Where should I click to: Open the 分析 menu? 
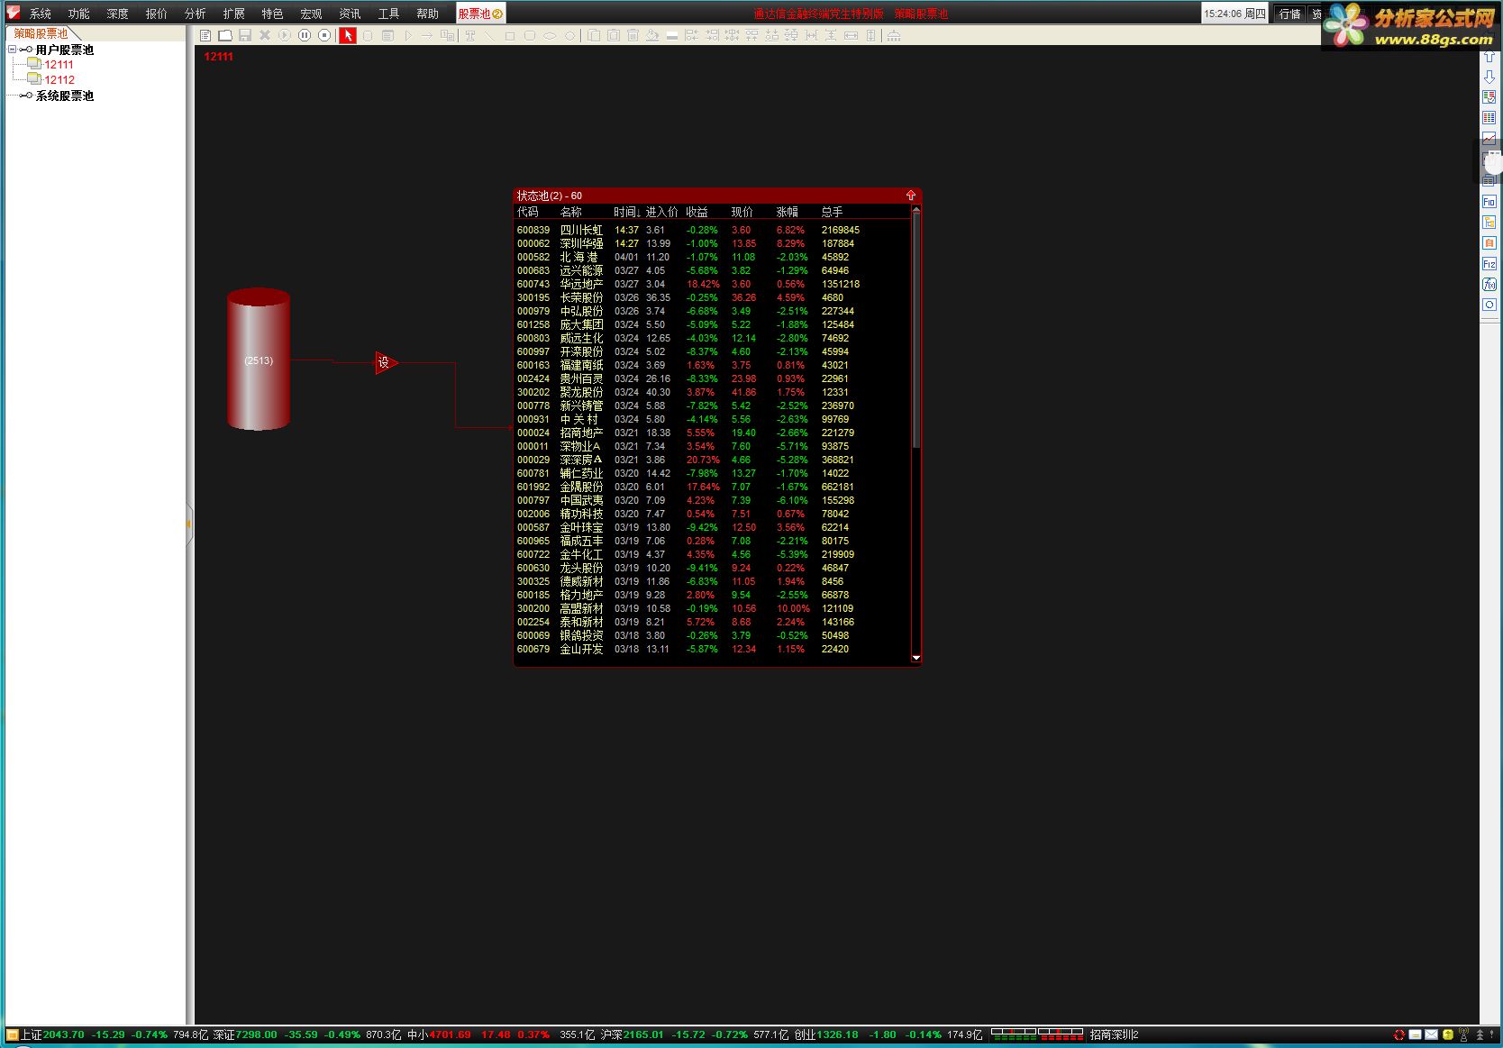tap(195, 14)
